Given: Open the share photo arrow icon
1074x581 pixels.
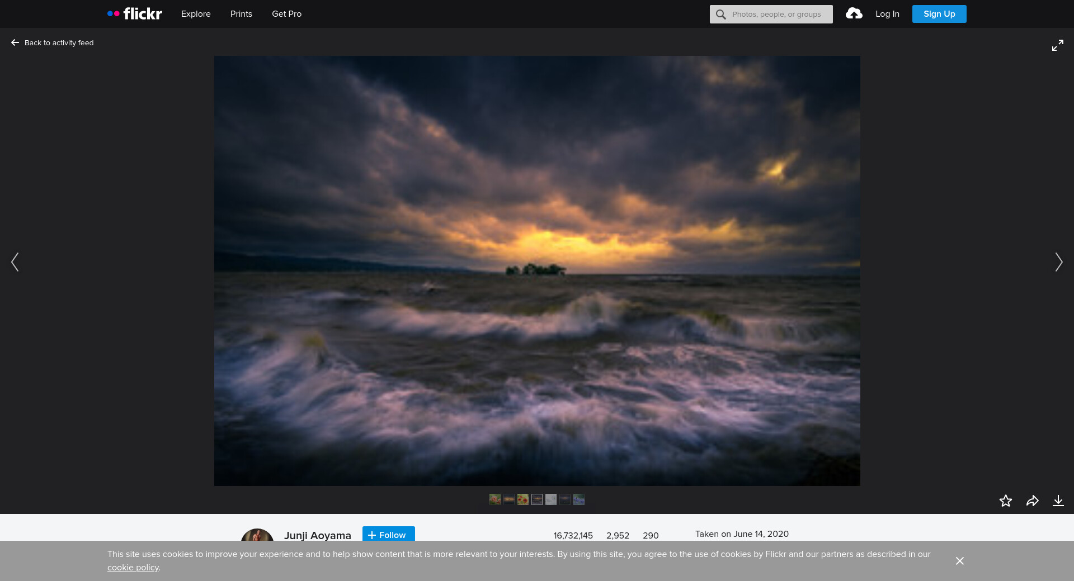Looking at the screenshot, I should point(1032,501).
